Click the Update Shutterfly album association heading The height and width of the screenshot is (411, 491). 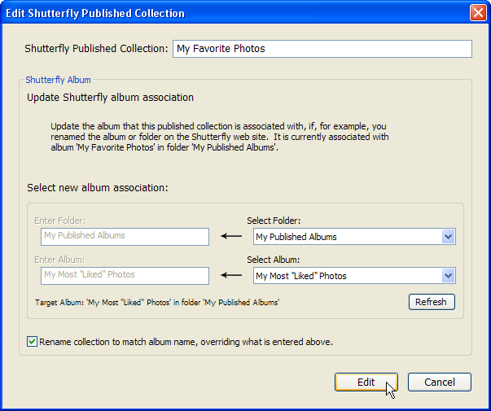pyautogui.click(x=110, y=98)
